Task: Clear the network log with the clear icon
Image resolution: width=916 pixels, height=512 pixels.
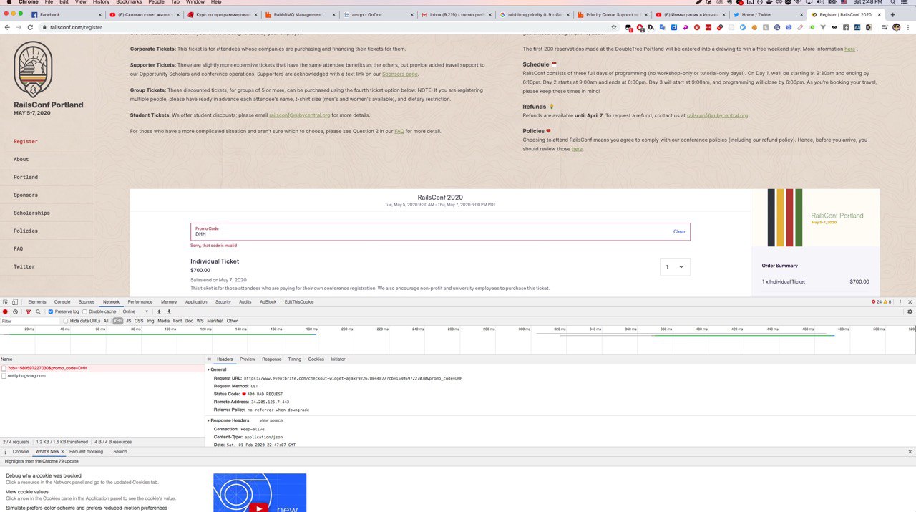Action: point(15,311)
